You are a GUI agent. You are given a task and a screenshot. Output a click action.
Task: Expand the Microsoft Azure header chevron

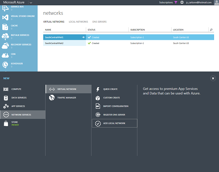click(31, 3)
